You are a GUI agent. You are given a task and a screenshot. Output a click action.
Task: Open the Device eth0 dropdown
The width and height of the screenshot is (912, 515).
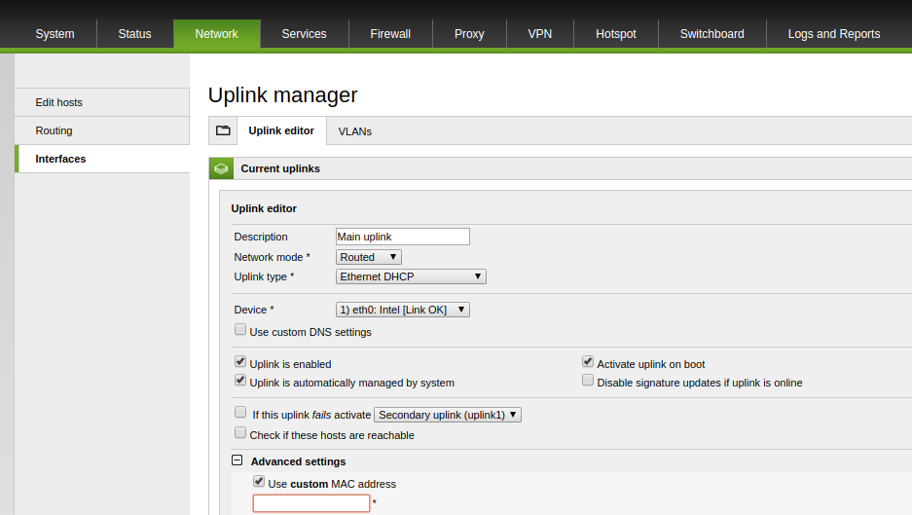click(x=402, y=310)
